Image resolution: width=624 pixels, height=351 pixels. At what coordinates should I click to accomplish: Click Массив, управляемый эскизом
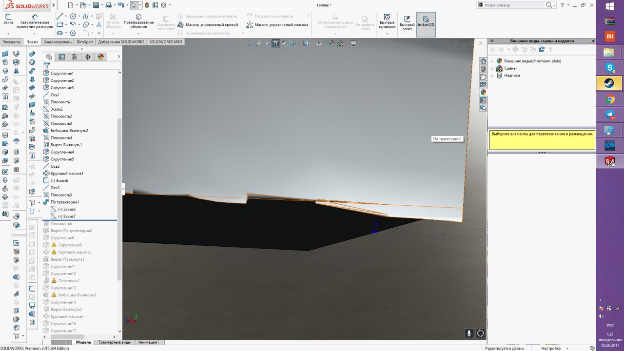(277, 24)
